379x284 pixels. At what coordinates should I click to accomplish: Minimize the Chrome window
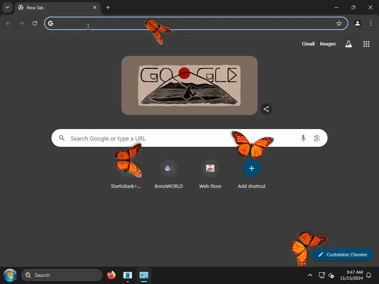click(x=336, y=7)
